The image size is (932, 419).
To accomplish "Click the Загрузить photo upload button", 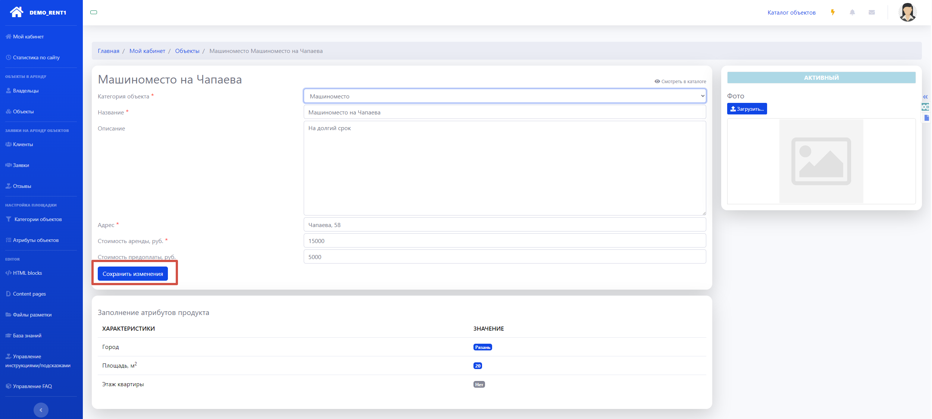I will click(x=747, y=109).
